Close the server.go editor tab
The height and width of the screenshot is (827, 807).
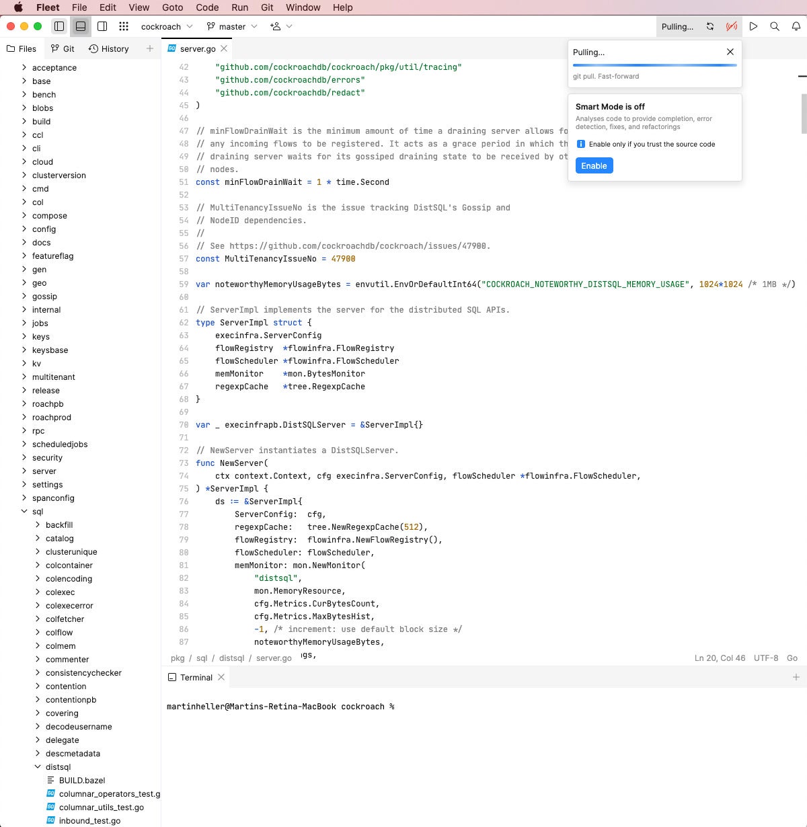pos(224,48)
